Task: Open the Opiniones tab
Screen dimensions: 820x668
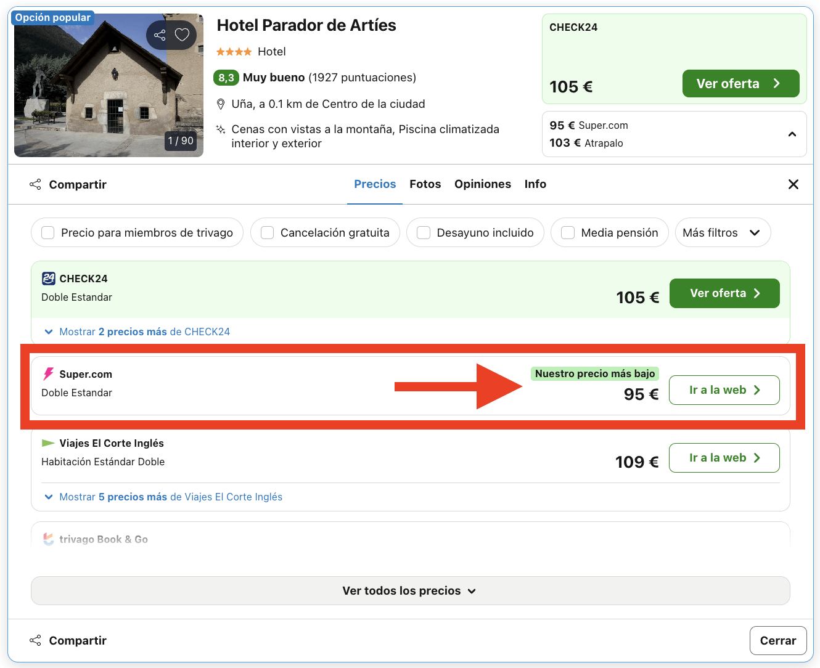Action: (483, 184)
